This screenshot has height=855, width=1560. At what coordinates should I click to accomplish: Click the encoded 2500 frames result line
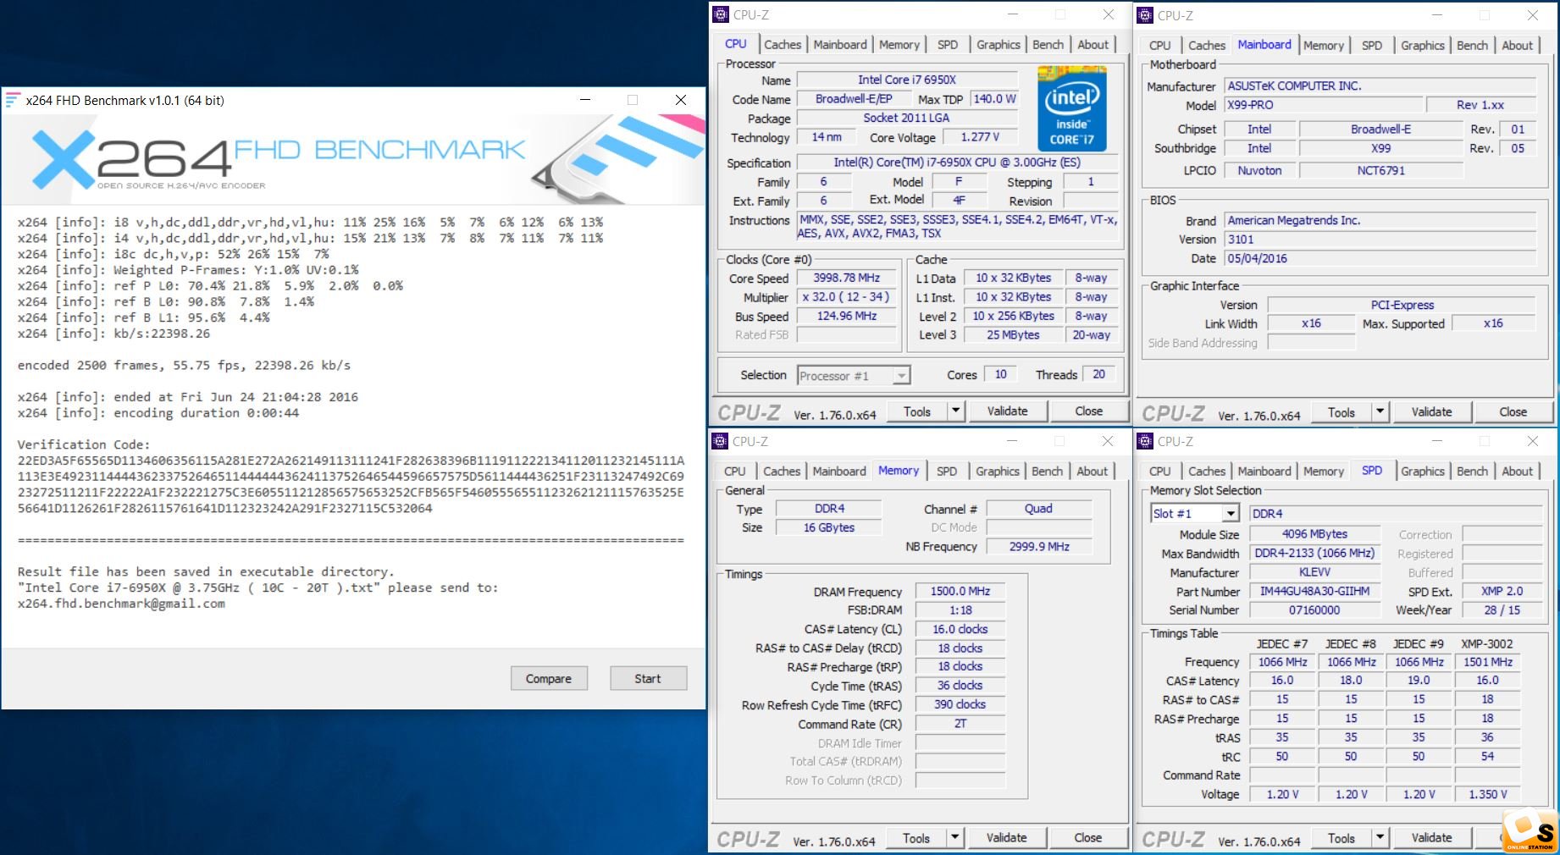coord(184,366)
